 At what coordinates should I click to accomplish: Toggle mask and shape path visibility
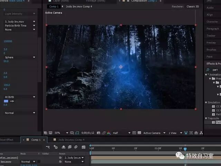(x=77, y=133)
